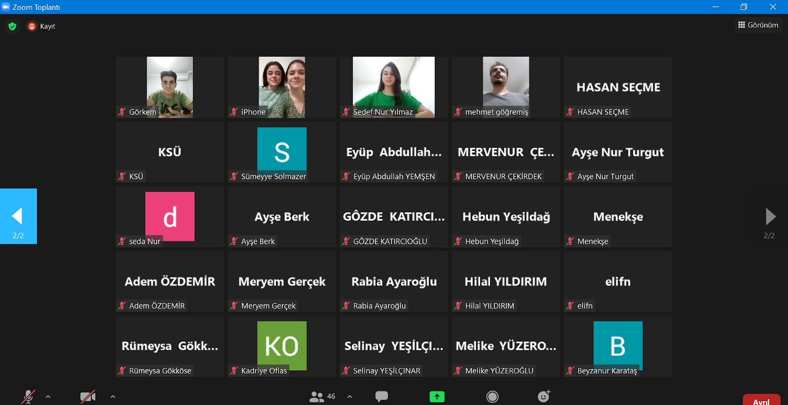Click the green encryption shield icon
This screenshot has width=788, height=405.
(12, 26)
